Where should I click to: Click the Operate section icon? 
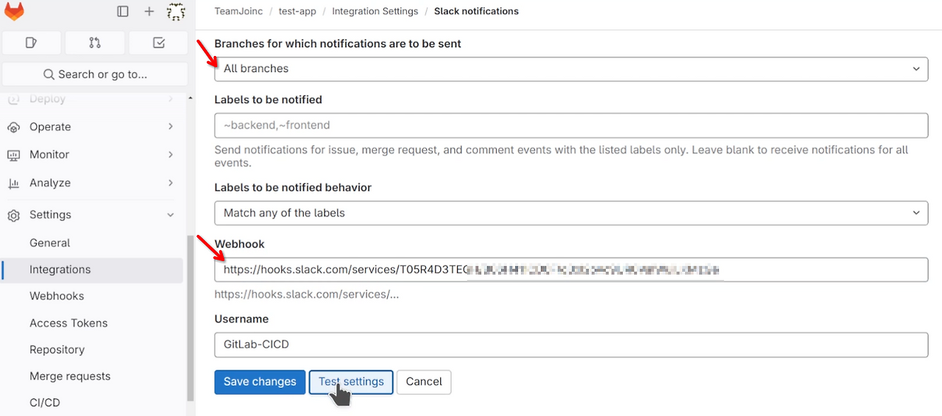click(x=13, y=127)
